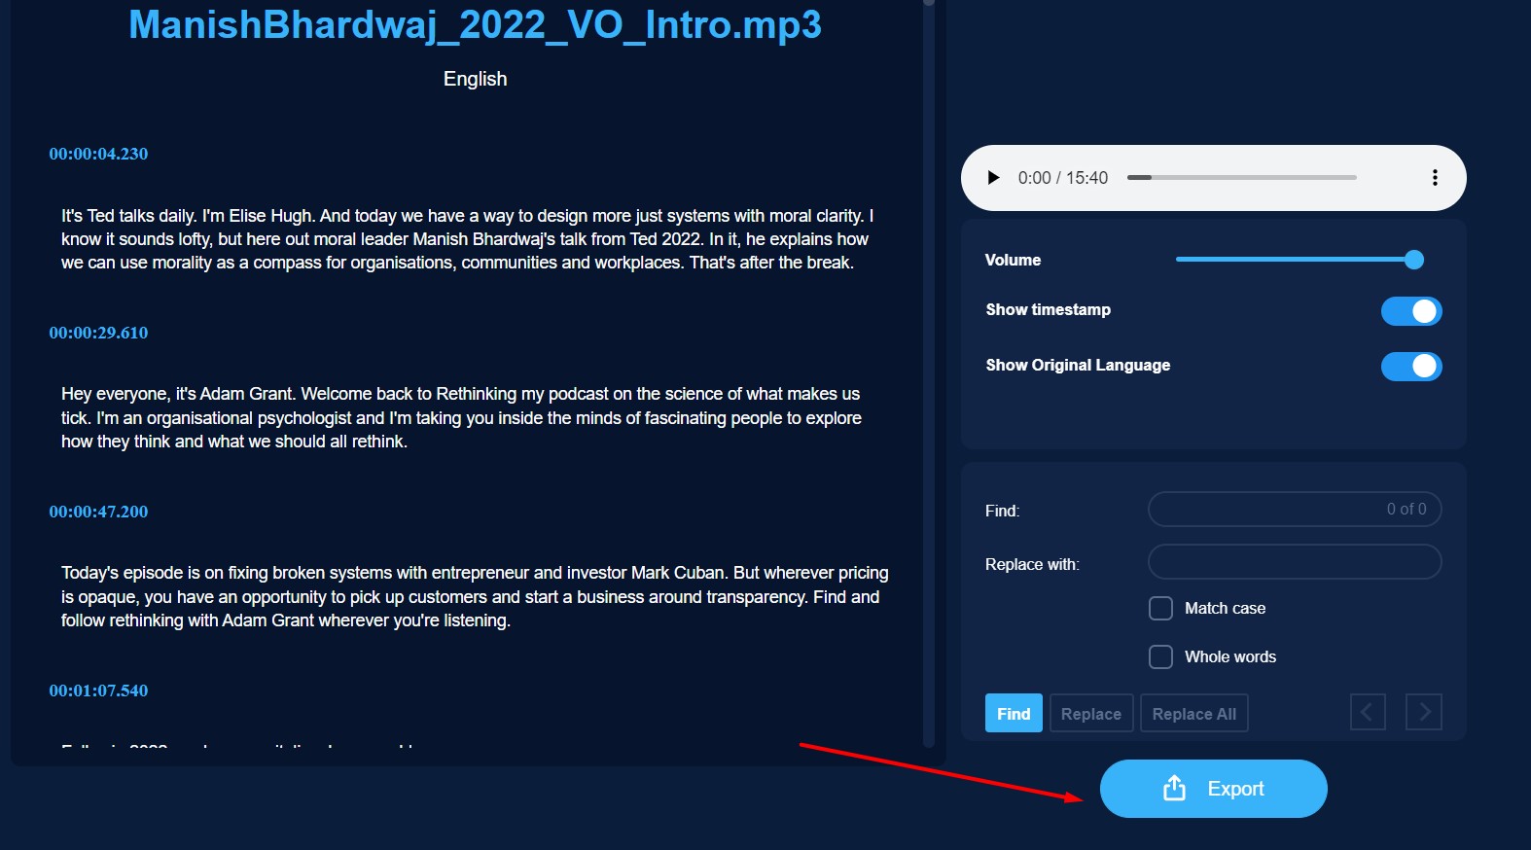Export the transcript

(1214, 789)
